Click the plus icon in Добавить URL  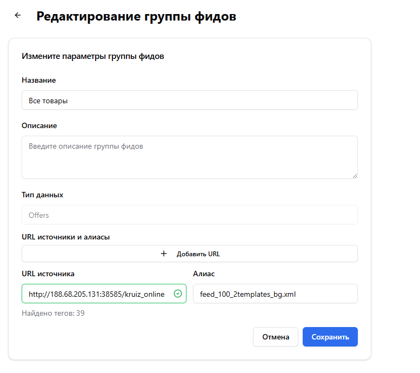(x=164, y=254)
